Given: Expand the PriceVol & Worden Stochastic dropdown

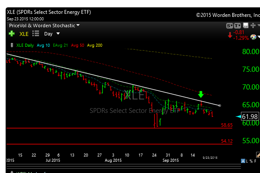Looking at the screenshot, I should point(44,26).
